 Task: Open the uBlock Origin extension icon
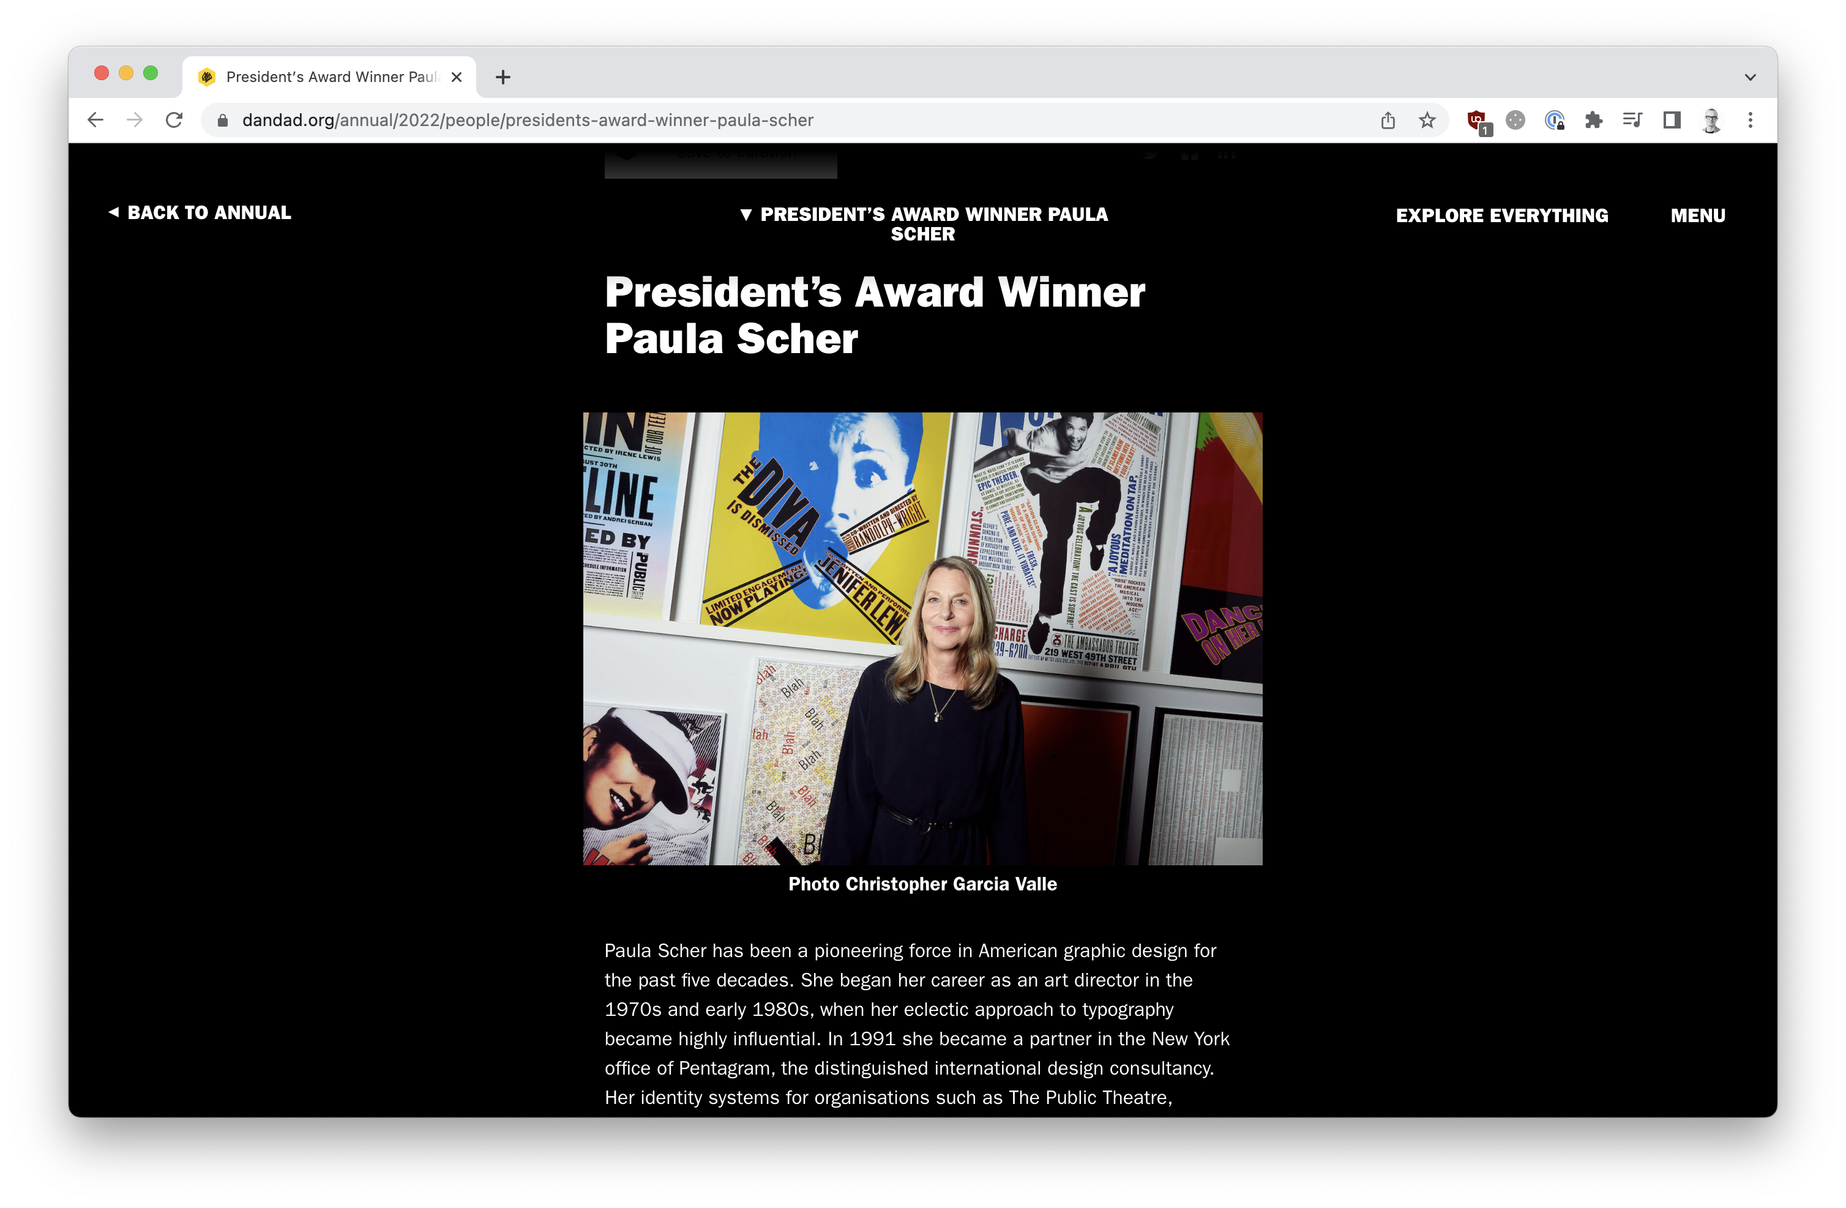pyautogui.click(x=1478, y=121)
